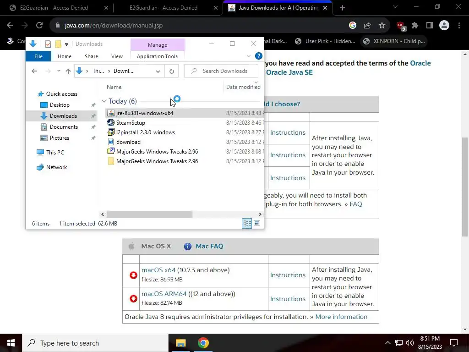Open File Explorer Help icon
469x352 pixels.
[x=259, y=56]
